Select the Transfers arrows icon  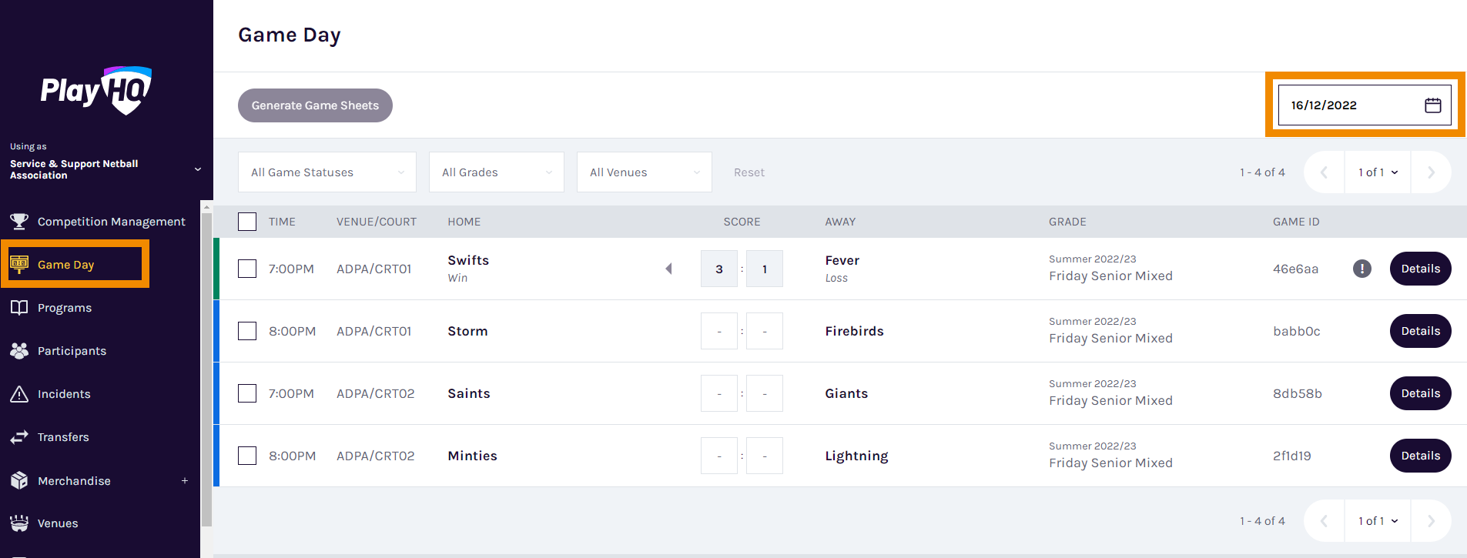point(19,436)
